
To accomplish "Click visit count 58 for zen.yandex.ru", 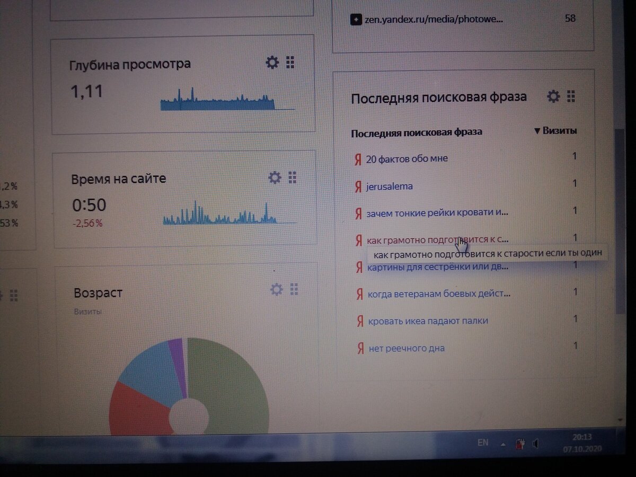I will [570, 18].
